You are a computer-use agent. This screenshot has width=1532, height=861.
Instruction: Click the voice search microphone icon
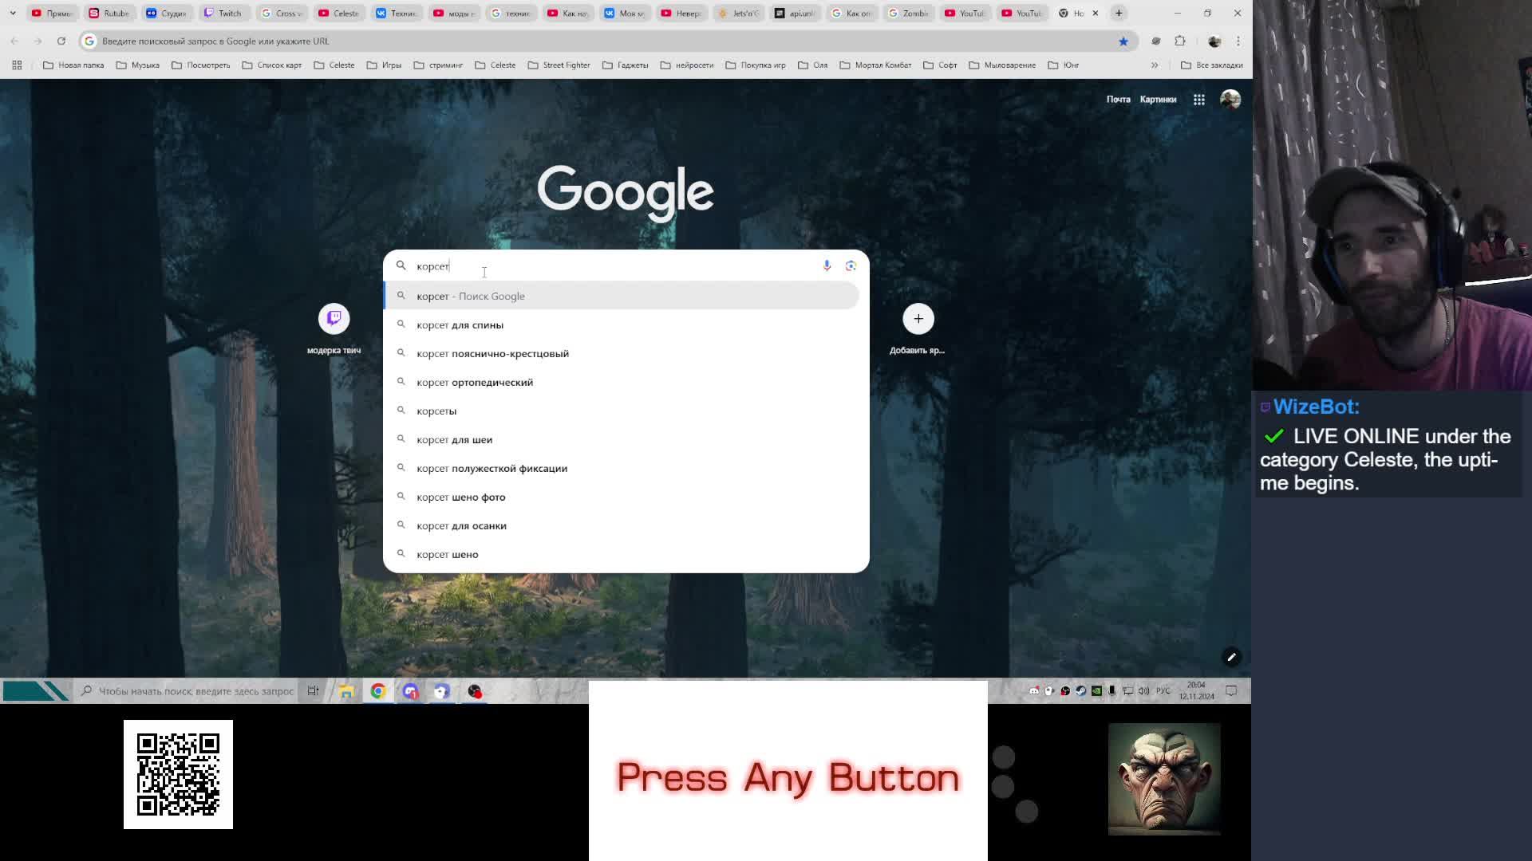827,265
